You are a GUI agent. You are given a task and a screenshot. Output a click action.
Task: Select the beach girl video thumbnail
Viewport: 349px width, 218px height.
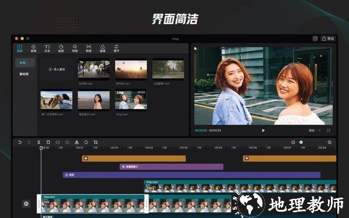point(94,100)
